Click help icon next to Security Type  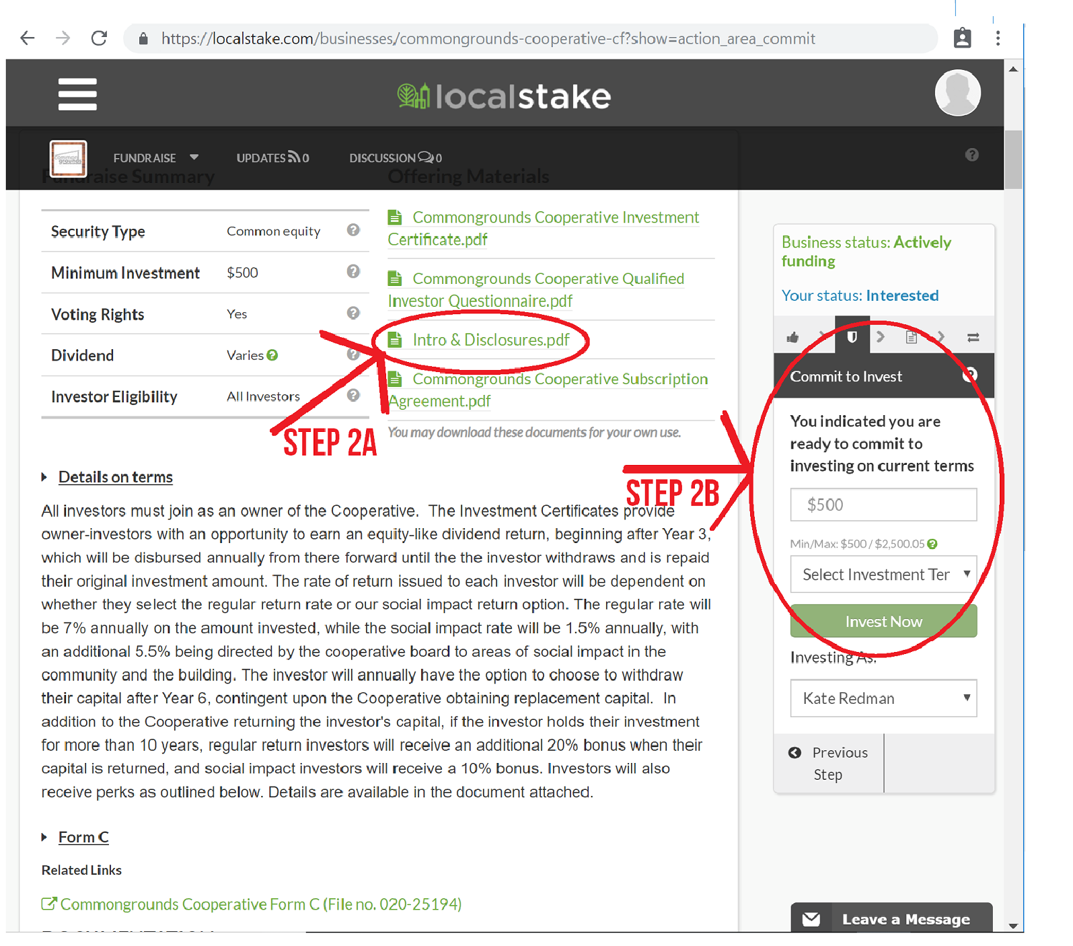coord(353,230)
